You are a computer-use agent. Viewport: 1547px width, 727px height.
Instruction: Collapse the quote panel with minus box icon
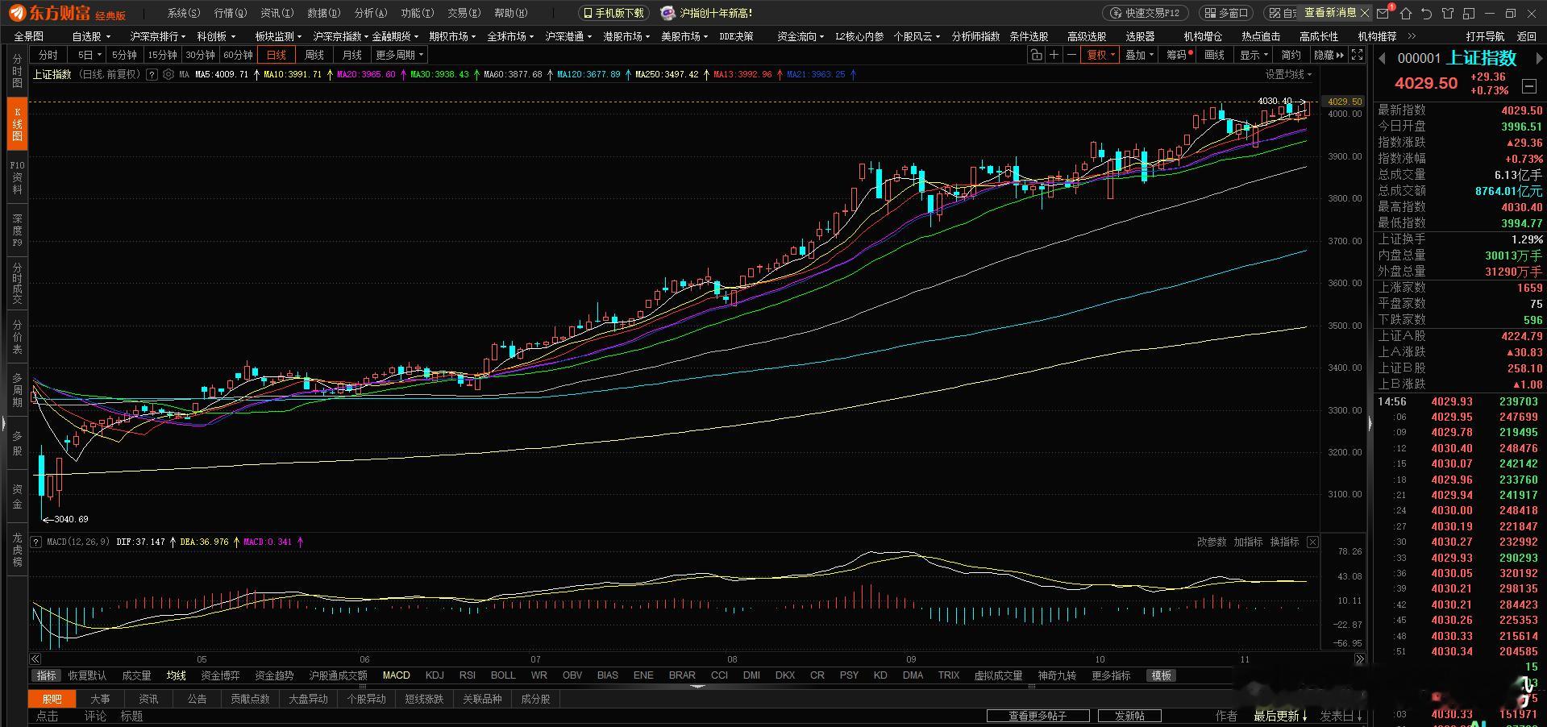click(x=1528, y=85)
